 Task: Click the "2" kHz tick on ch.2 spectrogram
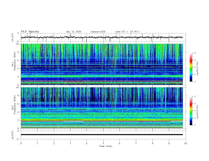click(18, 120)
